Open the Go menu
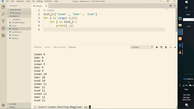Screen dimensions: 194x109 [34, 1]
